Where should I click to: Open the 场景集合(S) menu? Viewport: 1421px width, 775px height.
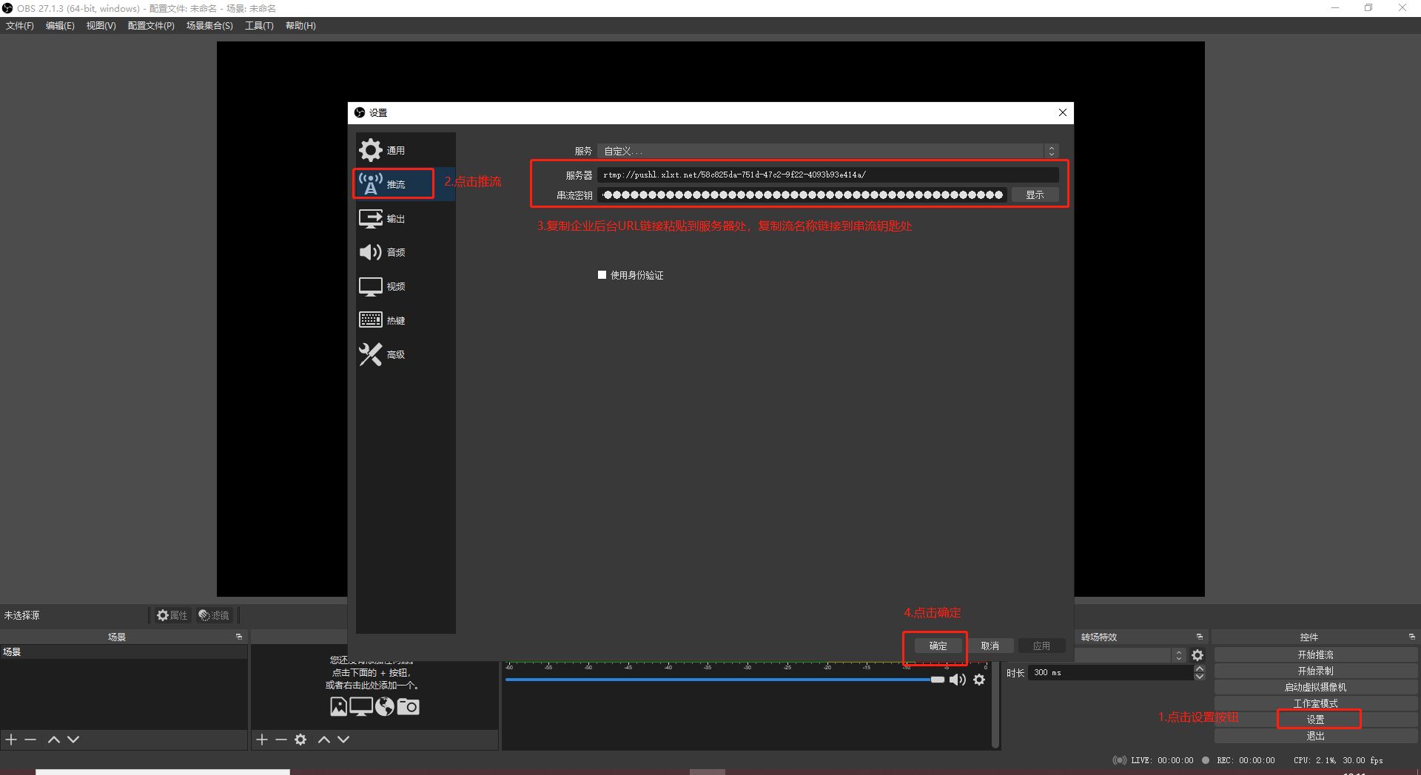(x=209, y=26)
